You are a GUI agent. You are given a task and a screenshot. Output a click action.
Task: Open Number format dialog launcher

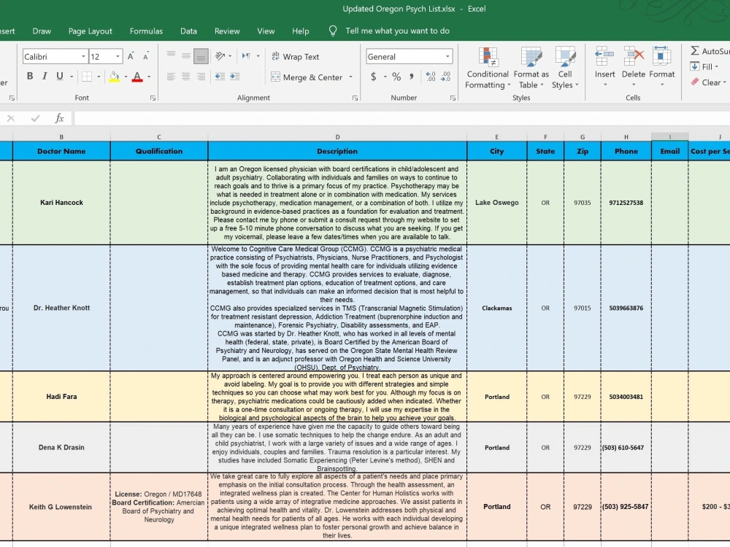453,98
